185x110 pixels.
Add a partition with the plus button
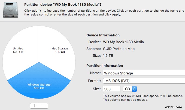(34, 106)
